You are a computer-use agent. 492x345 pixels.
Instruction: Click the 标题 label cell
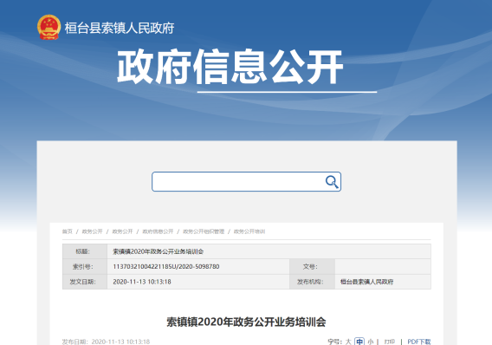click(x=85, y=251)
